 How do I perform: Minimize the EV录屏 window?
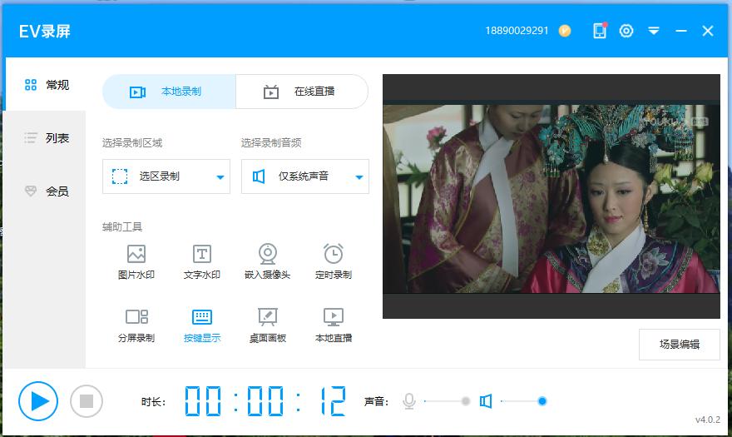[681, 31]
